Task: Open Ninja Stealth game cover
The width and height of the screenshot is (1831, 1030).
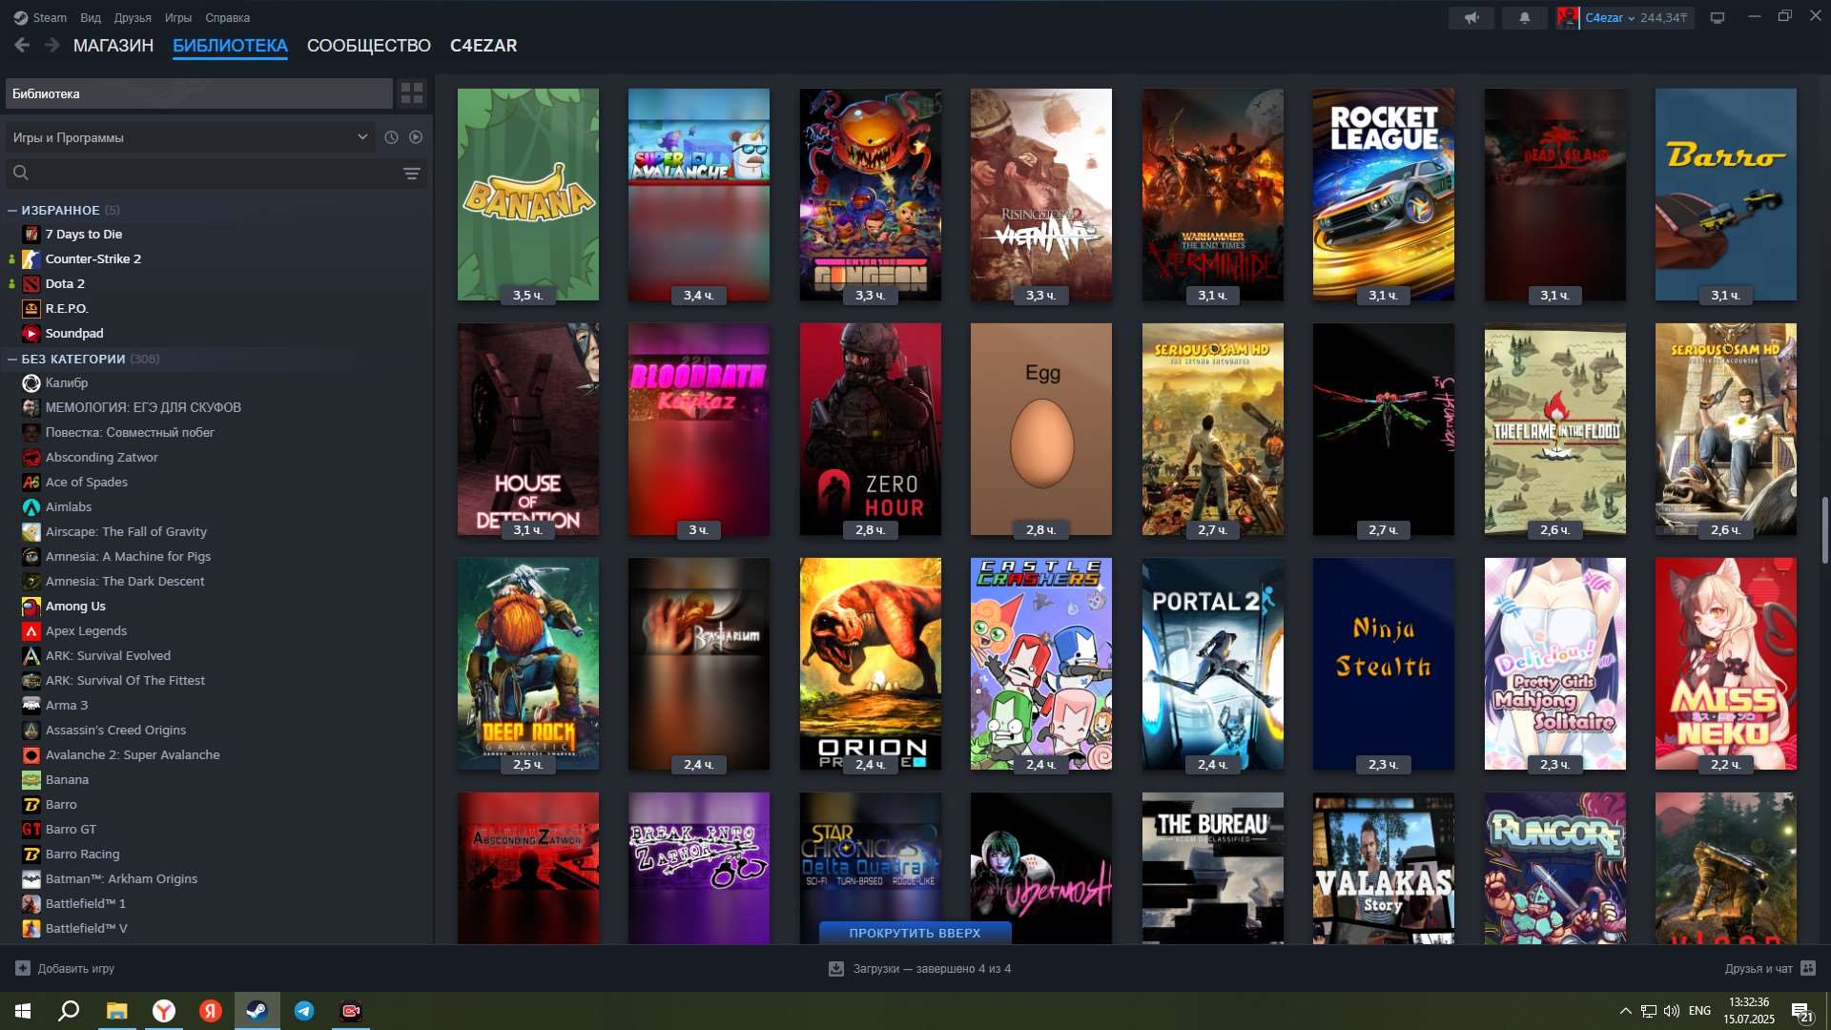Action: (x=1384, y=664)
